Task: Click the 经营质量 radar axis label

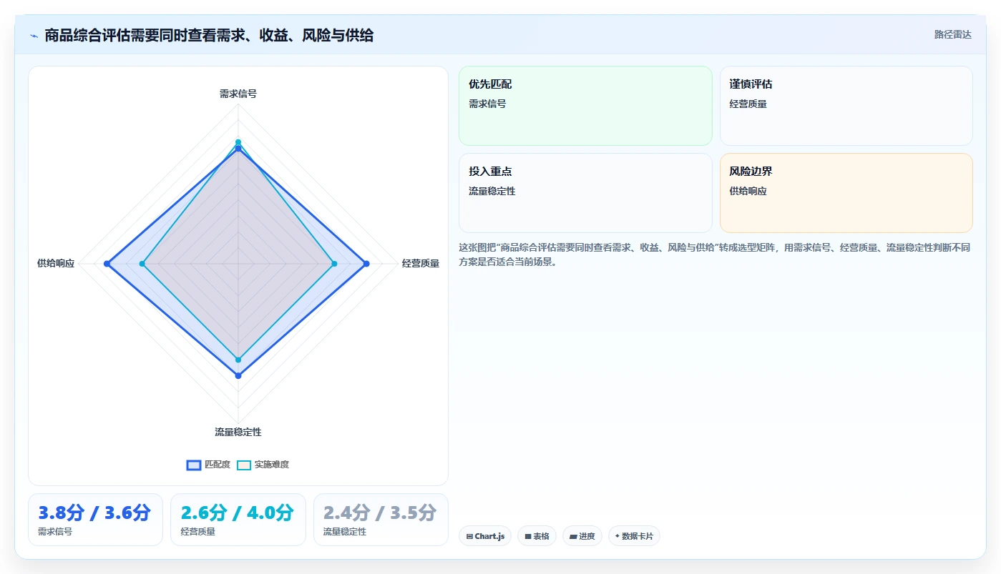Action: (421, 264)
